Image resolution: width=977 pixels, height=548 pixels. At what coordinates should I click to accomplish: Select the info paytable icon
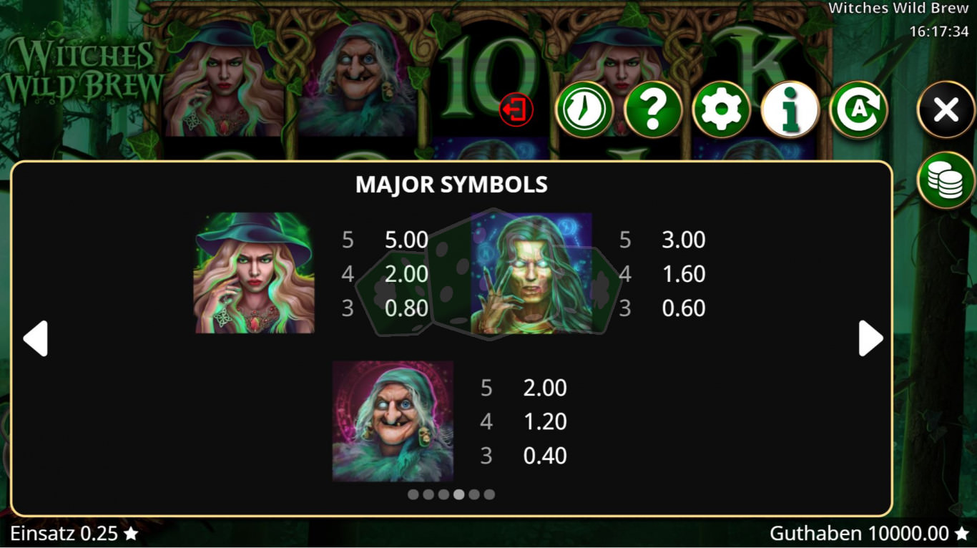click(790, 110)
